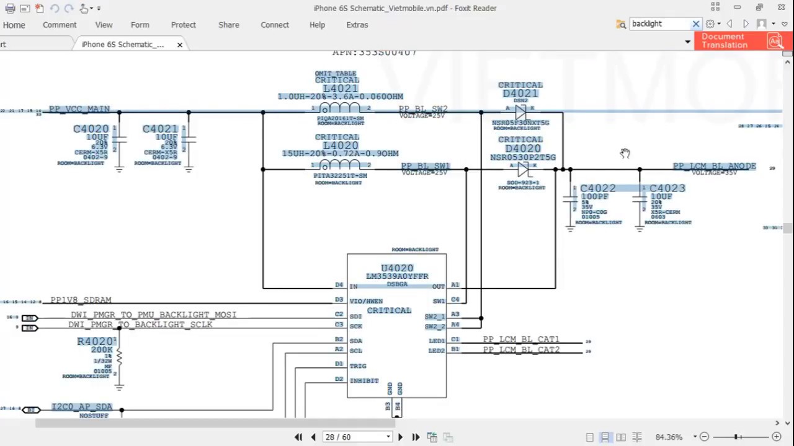Viewport: 794px width, 446px height.
Task: Click the Document Translation banner
Action: click(x=743, y=41)
